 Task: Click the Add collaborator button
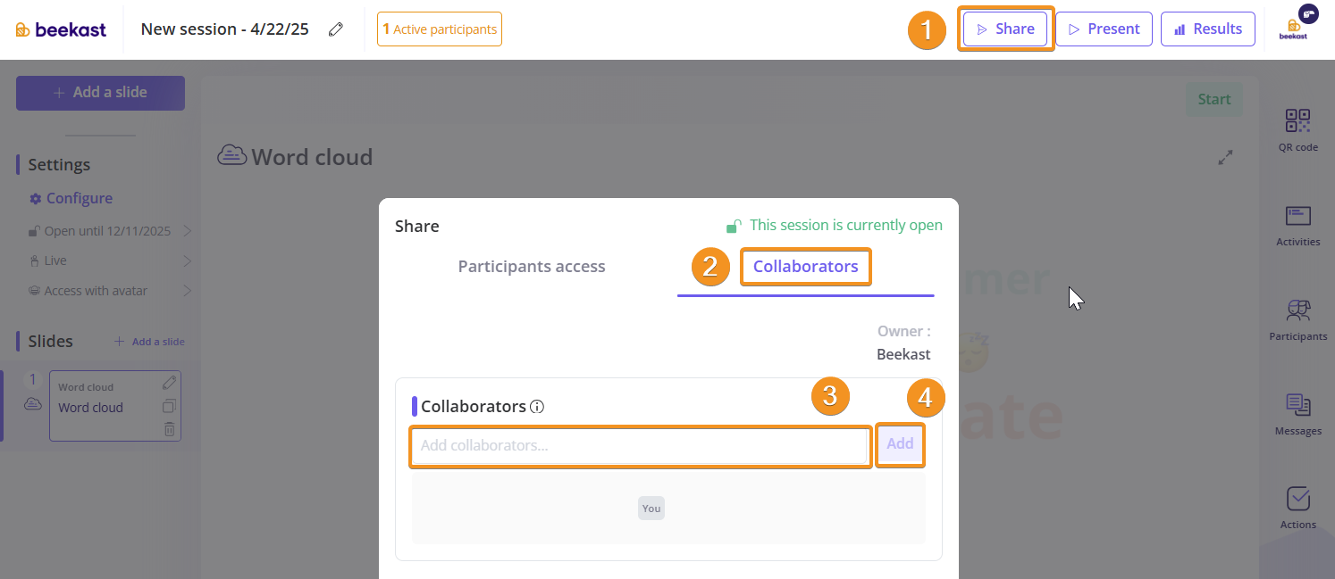(900, 444)
